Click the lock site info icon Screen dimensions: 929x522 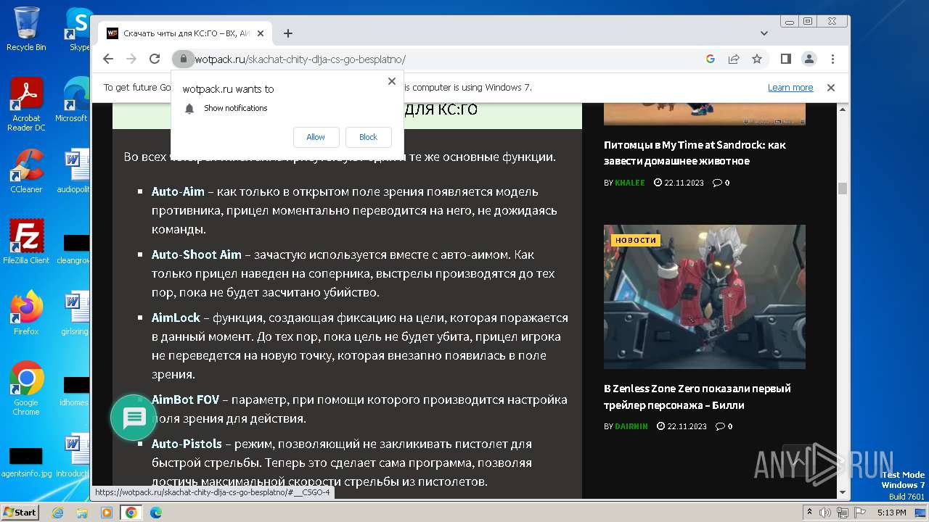[x=183, y=59]
